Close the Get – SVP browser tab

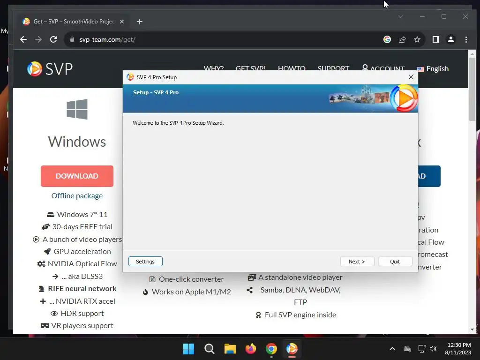coord(122,22)
